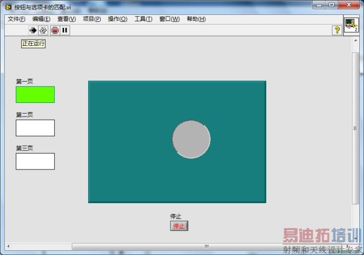Open the 编辑(E) menu
364x255 pixels.
(41, 19)
